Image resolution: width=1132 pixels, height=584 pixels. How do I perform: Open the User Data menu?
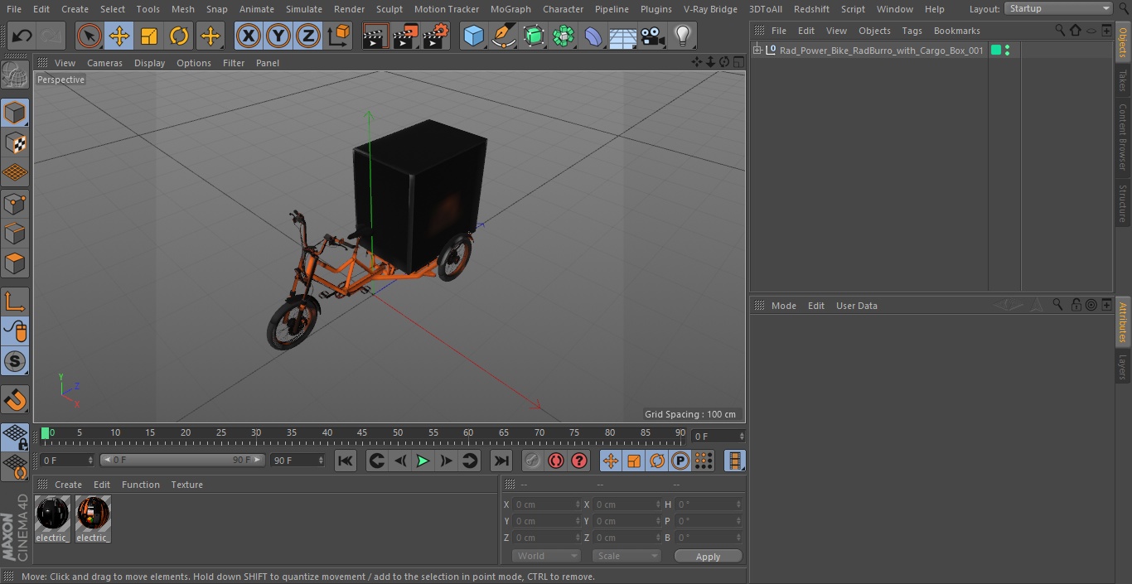point(856,306)
